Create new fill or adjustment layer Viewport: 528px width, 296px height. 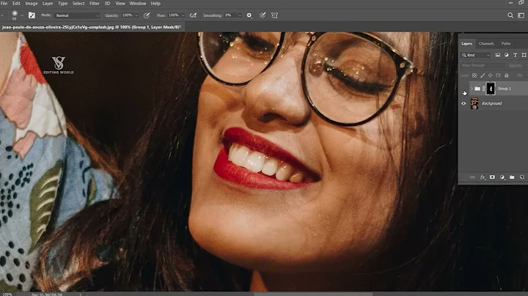[502, 177]
